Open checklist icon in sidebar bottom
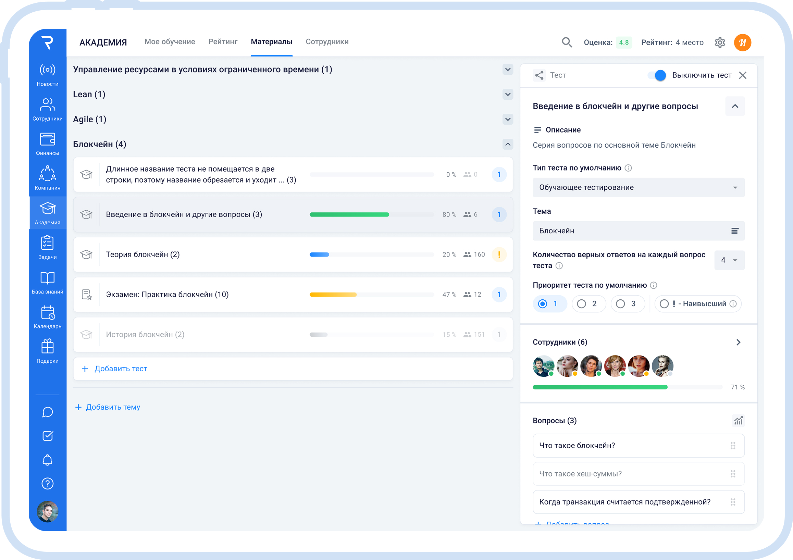The height and width of the screenshot is (560, 793). (x=47, y=436)
